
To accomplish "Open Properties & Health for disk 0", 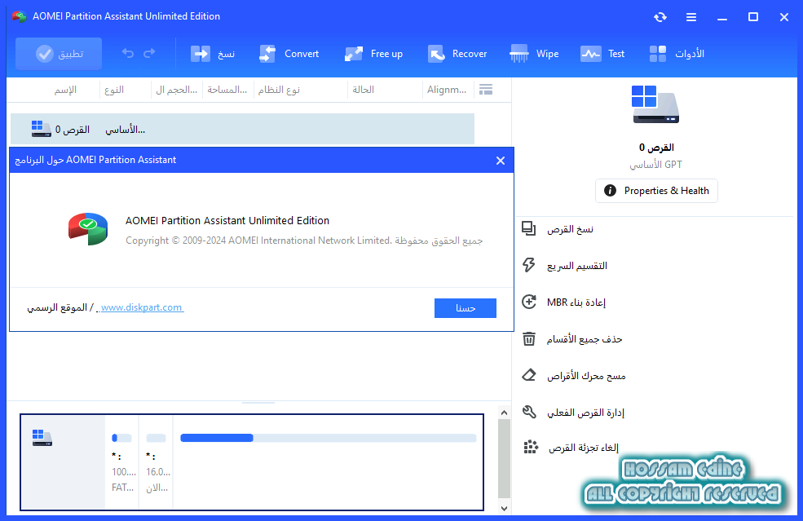I will click(656, 191).
